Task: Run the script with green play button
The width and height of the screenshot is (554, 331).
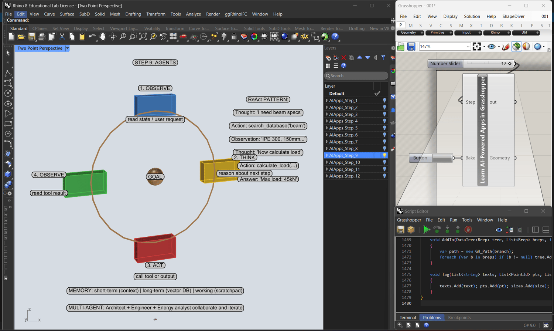Action: [x=426, y=230]
